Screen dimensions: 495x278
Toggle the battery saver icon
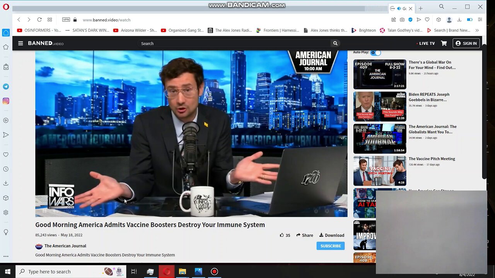click(x=469, y=20)
